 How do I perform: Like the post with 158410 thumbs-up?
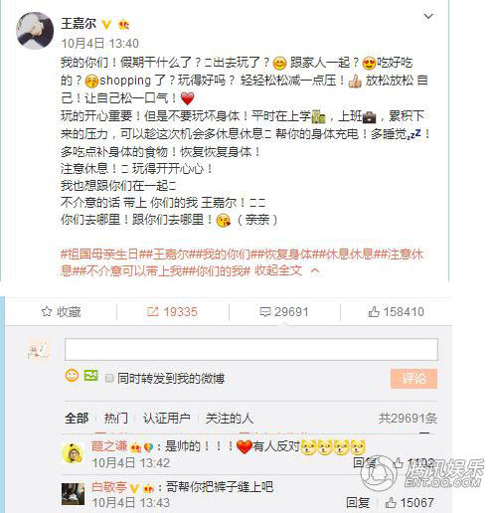396,312
